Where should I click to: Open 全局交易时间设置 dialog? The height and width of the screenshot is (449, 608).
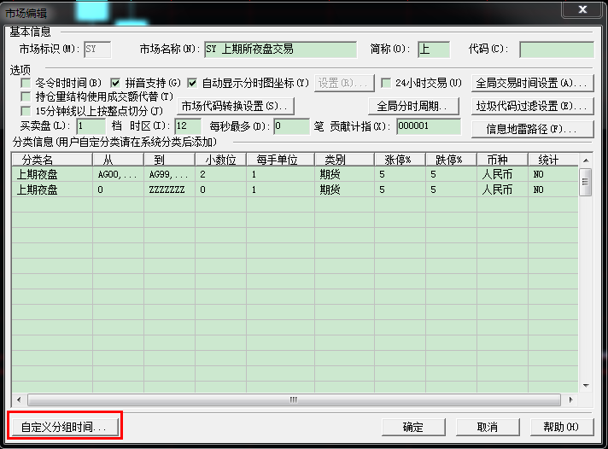point(532,83)
